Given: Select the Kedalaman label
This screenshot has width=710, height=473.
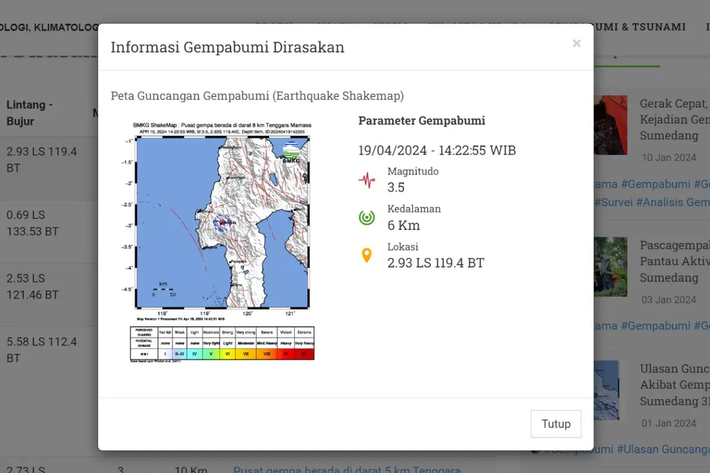Looking at the screenshot, I should tap(414, 209).
